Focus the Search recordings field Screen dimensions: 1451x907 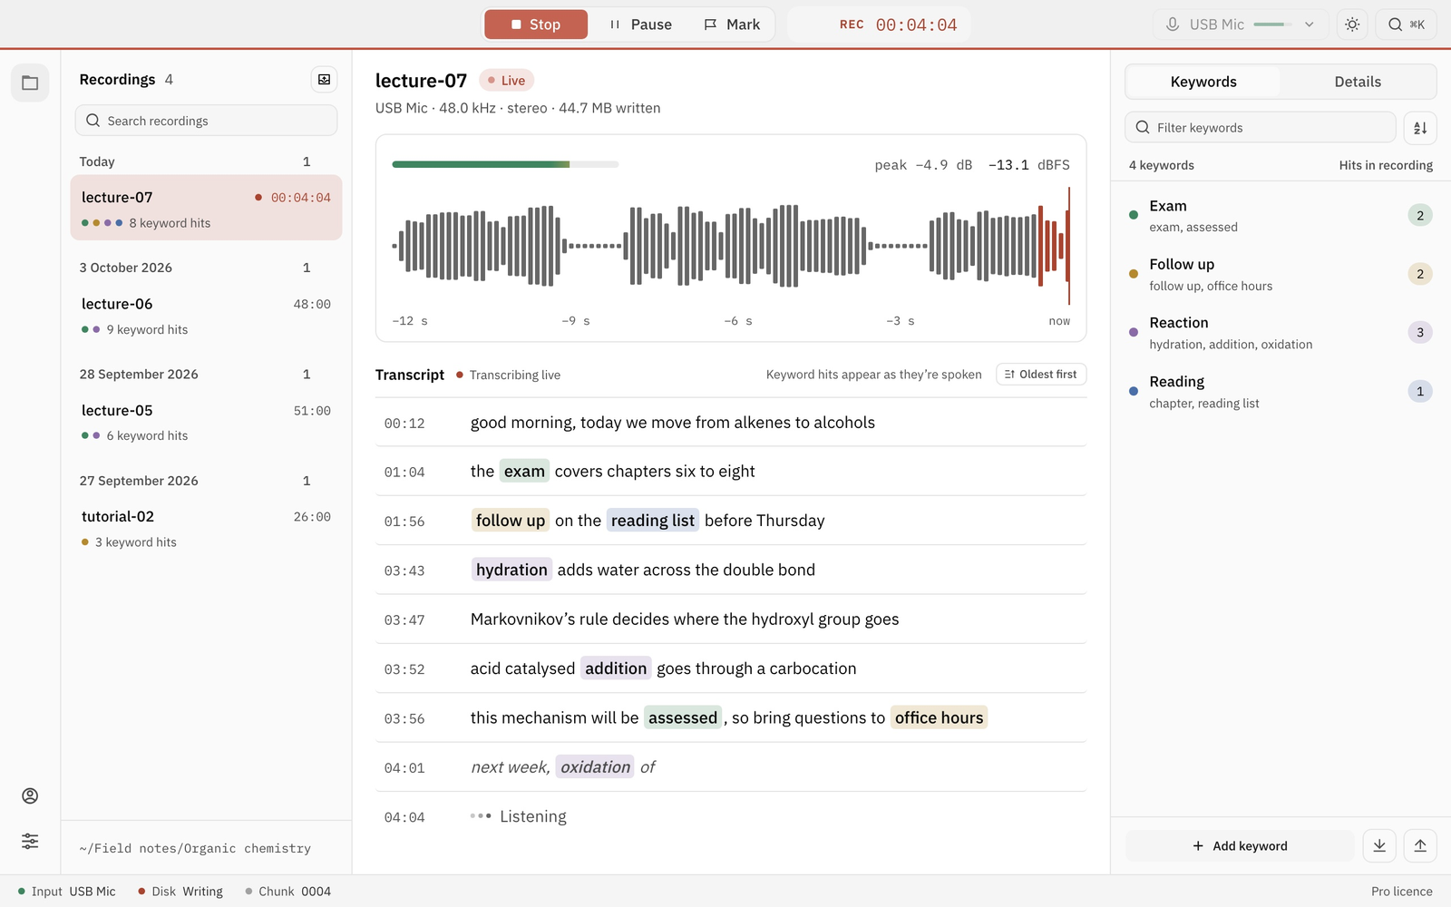point(206,121)
